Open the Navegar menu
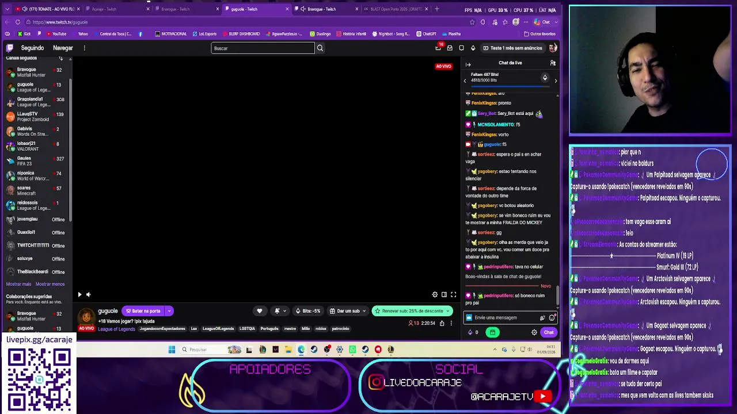Viewport: 737px width, 414px height. point(63,48)
